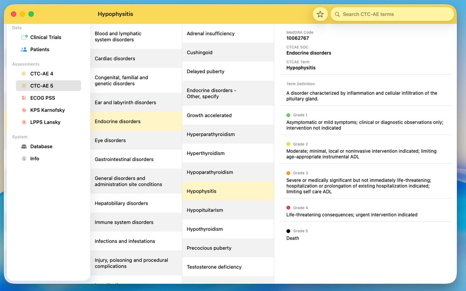This screenshot has width=466, height=291.
Task: Choose Endocrine disorders - Other, specify
Action: [x=228, y=93]
